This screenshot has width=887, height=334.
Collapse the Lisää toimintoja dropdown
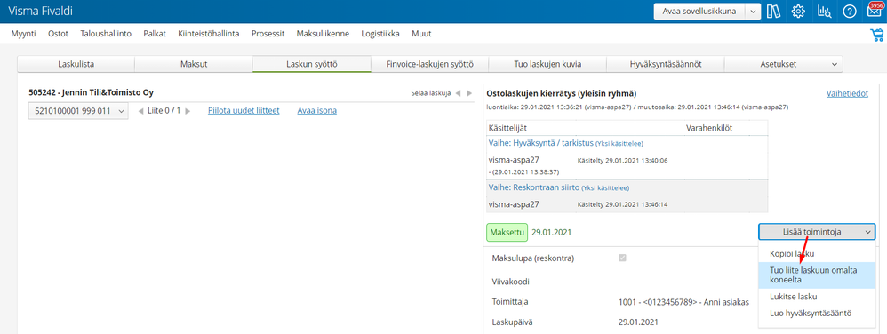pos(817,231)
